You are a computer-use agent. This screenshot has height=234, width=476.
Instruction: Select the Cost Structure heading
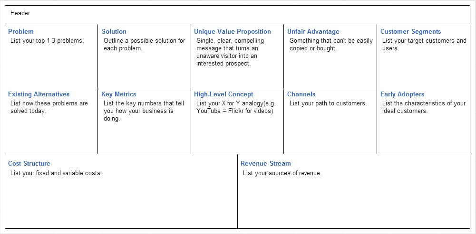pos(29,163)
